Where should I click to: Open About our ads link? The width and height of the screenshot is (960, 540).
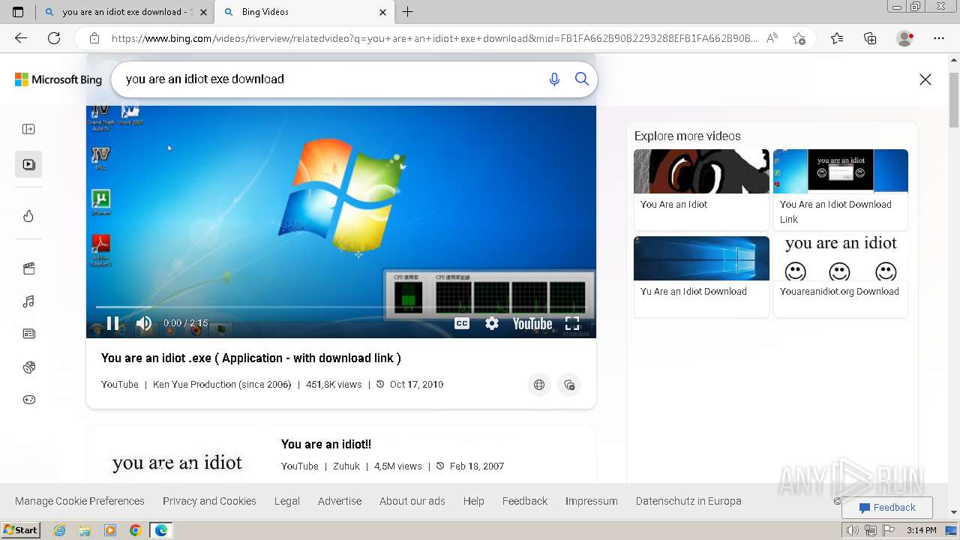pyautogui.click(x=412, y=501)
